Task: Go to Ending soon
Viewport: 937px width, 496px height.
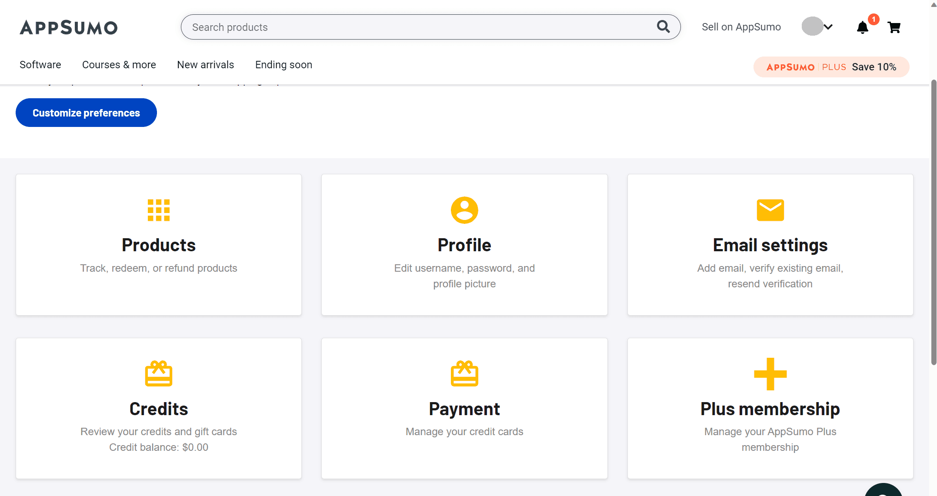Action: (x=284, y=65)
